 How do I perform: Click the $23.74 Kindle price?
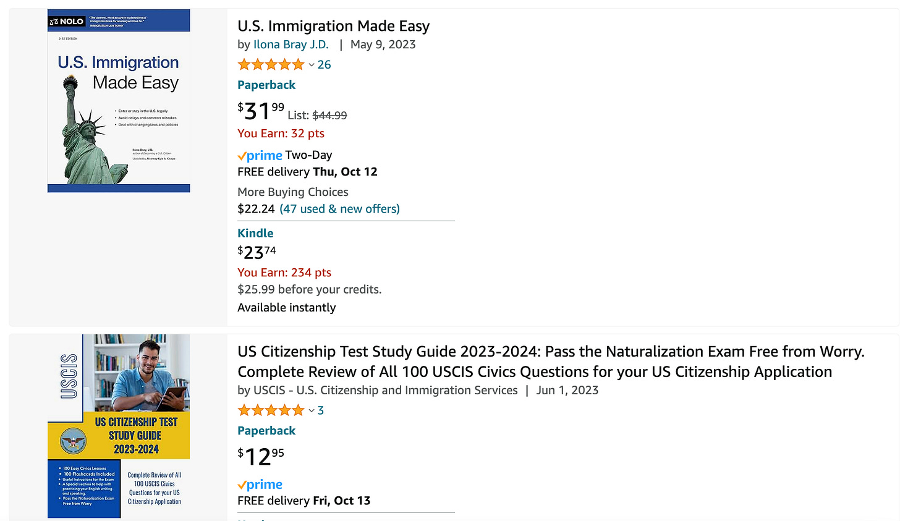pos(257,252)
